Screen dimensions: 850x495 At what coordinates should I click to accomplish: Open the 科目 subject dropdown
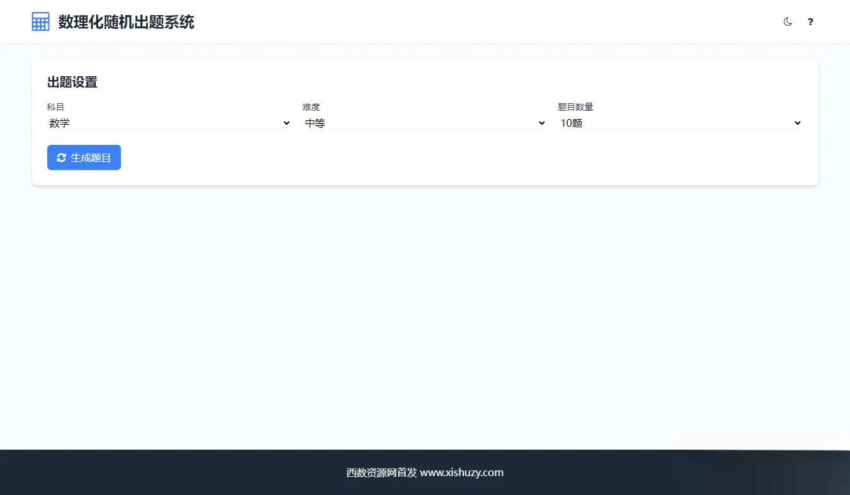coord(169,123)
